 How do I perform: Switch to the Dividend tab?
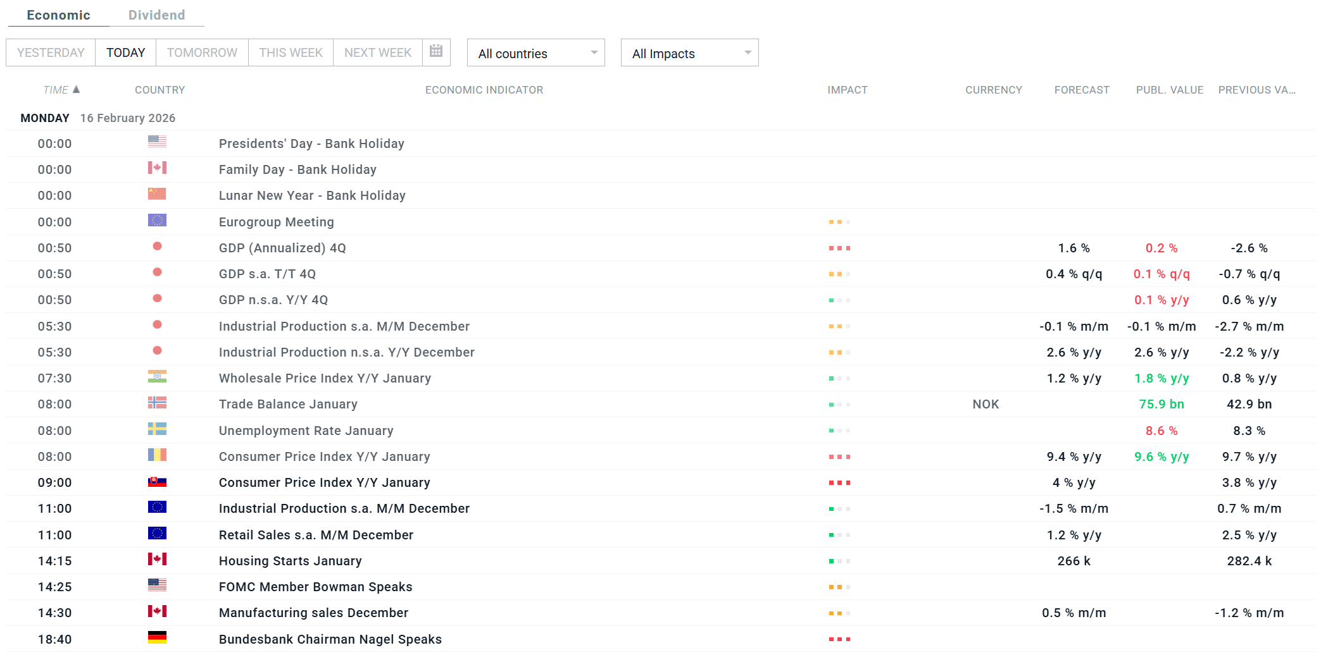[156, 15]
